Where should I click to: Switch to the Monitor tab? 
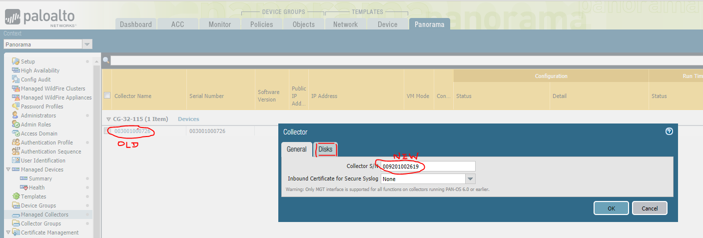(220, 24)
